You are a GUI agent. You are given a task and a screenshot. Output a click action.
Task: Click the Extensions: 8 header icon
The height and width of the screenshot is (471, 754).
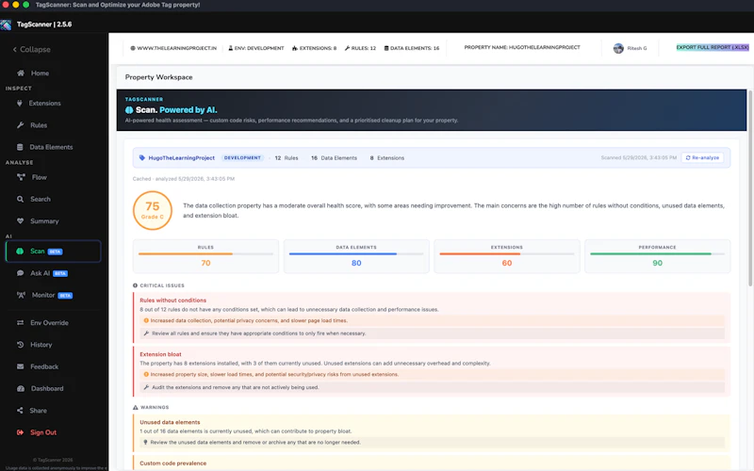click(x=295, y=48)
